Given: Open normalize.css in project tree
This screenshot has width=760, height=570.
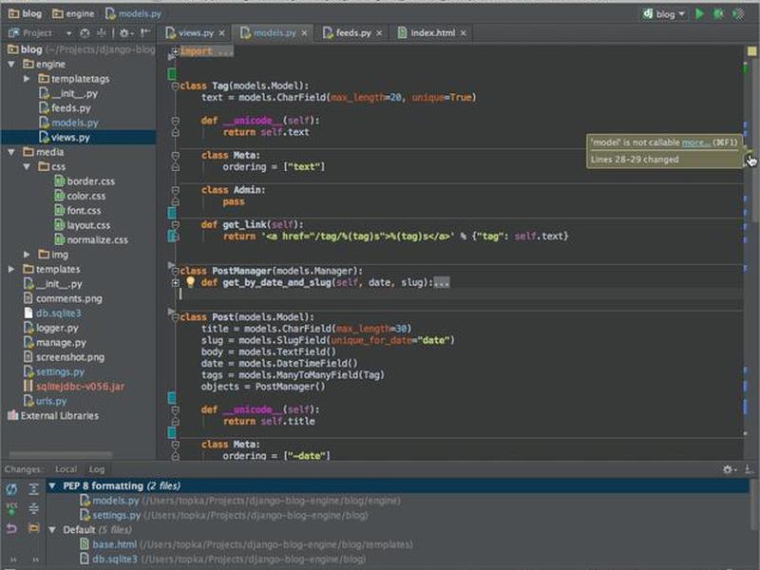Looking at the screenshot, I should (91, 239).
